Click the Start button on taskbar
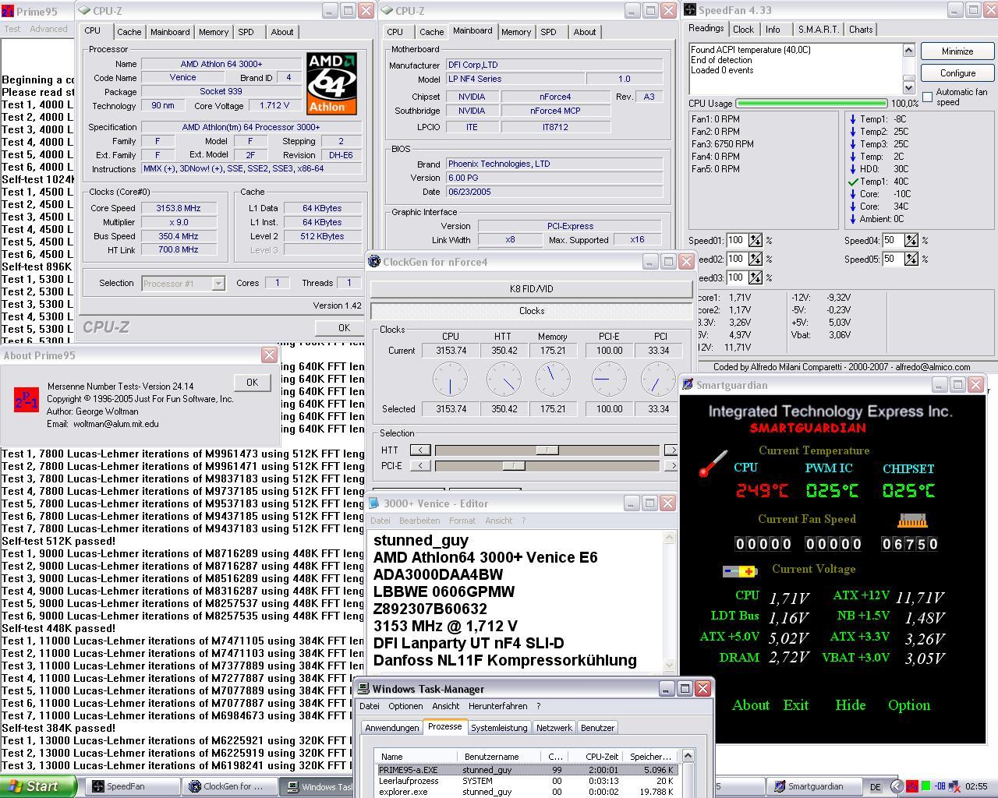The image size is (998, 798). tap(37, 786)
